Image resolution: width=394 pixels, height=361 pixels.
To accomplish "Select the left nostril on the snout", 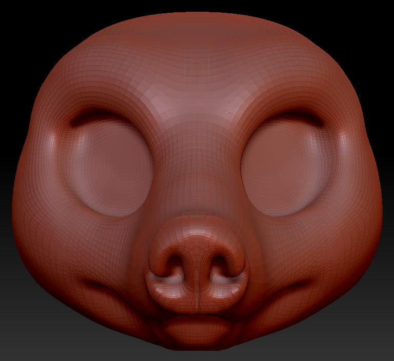I will point(177,265).
